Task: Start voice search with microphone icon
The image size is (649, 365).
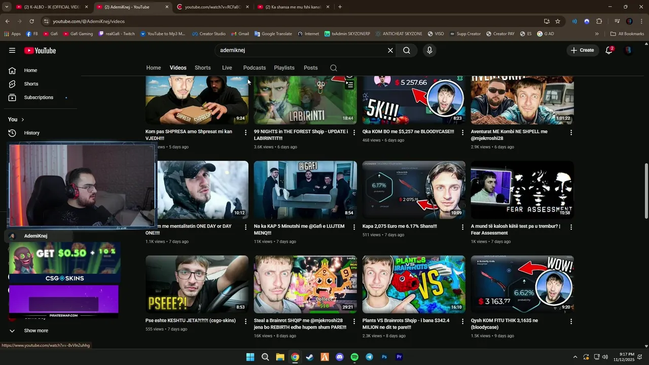Action: tap(429, 50)
